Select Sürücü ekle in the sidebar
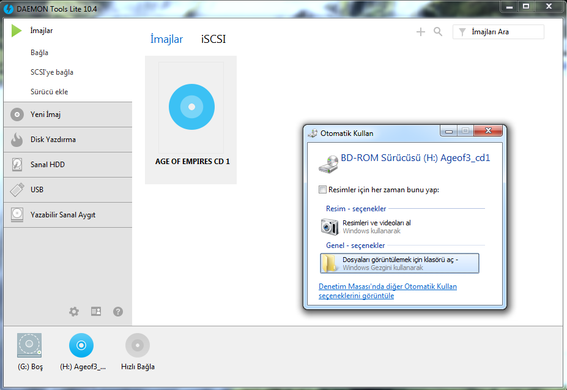This screenshot has height=390, width=567. tap(49, 92)
